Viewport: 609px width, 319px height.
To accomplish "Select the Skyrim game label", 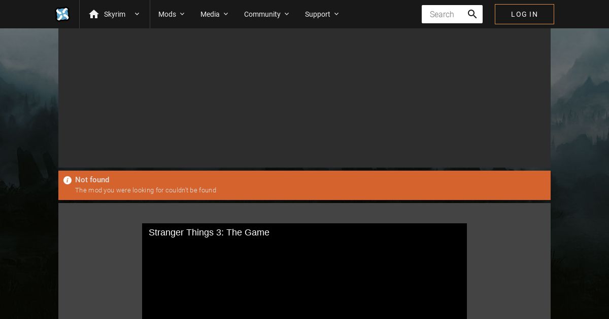I will (x=115, y=14).
